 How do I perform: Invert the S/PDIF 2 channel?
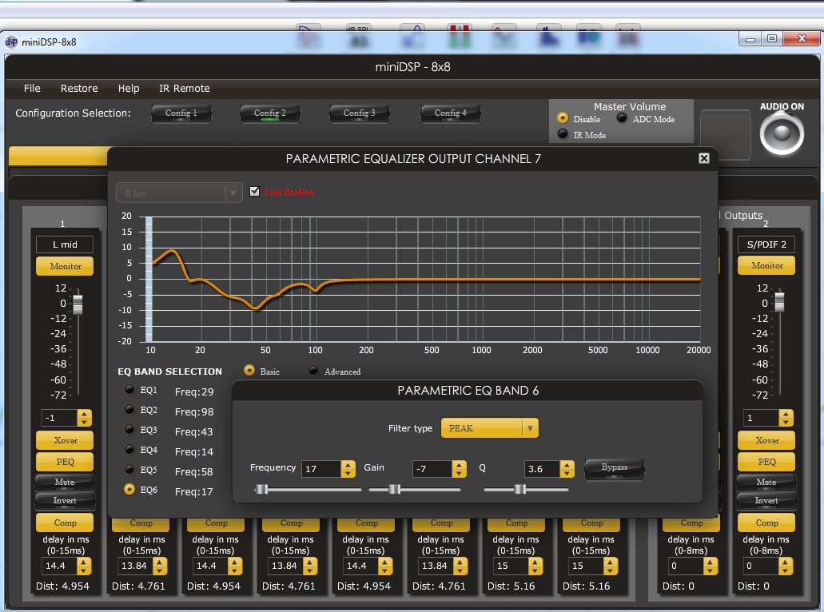pos(766,501)
